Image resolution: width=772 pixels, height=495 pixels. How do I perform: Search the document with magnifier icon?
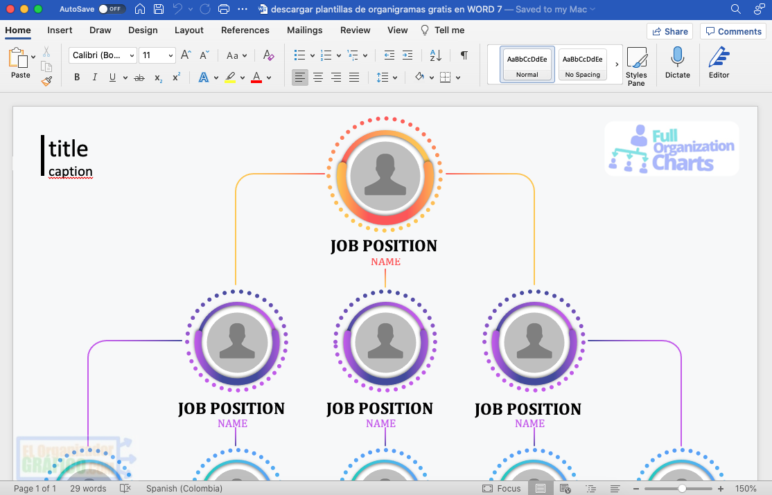pyautogui.click(x=735, y=9)
